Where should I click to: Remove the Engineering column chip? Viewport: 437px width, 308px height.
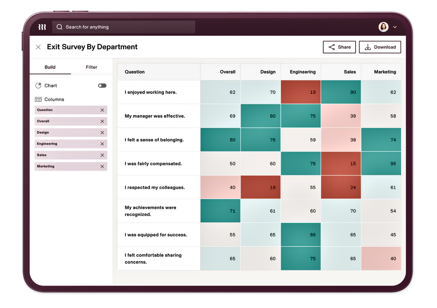(102, 144)
